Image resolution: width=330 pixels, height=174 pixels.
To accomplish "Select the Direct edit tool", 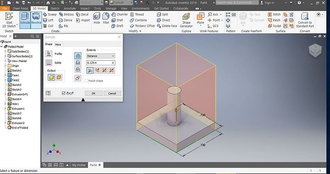I will point(163,20).
